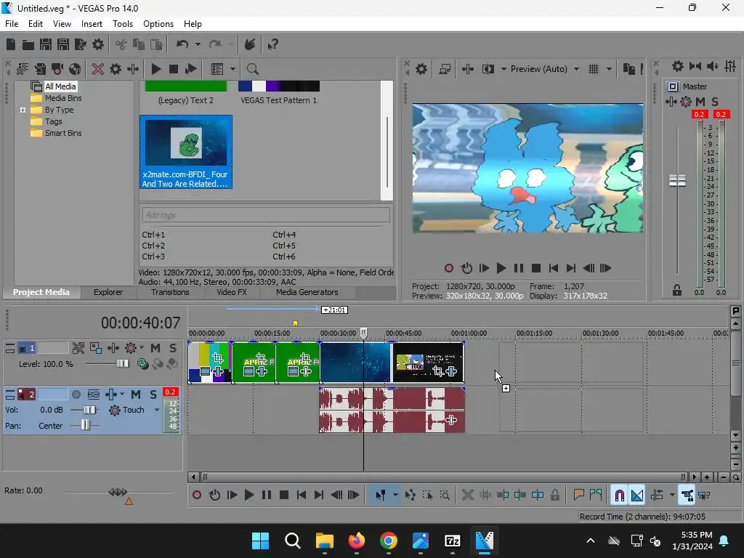Open Auto Ripple dropdown arrow
Screen dimensions: 744x558
pos(672,496)
